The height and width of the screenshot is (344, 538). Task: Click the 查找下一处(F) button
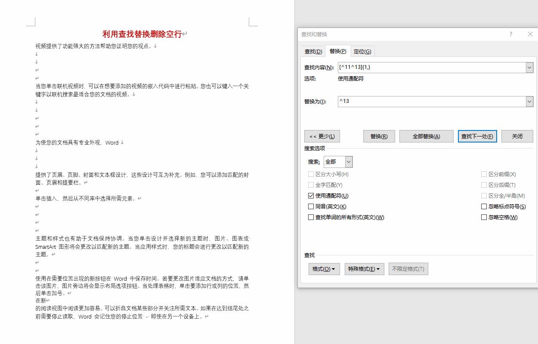(x=477, y=136)
